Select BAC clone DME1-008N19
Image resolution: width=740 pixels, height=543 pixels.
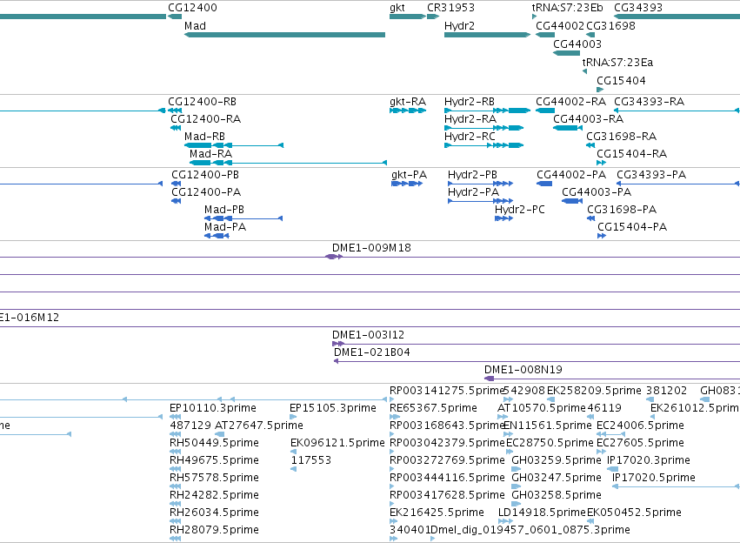tap(523, 370)
